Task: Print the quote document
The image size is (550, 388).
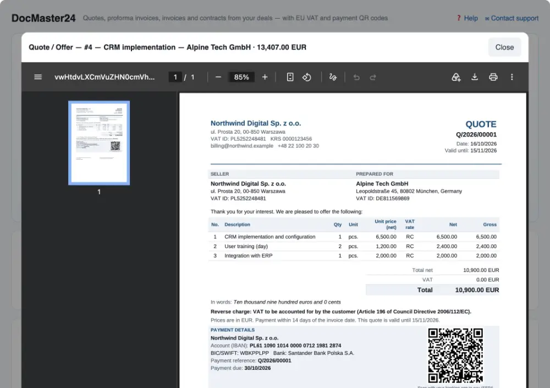Action: click(x=493, y=77)
